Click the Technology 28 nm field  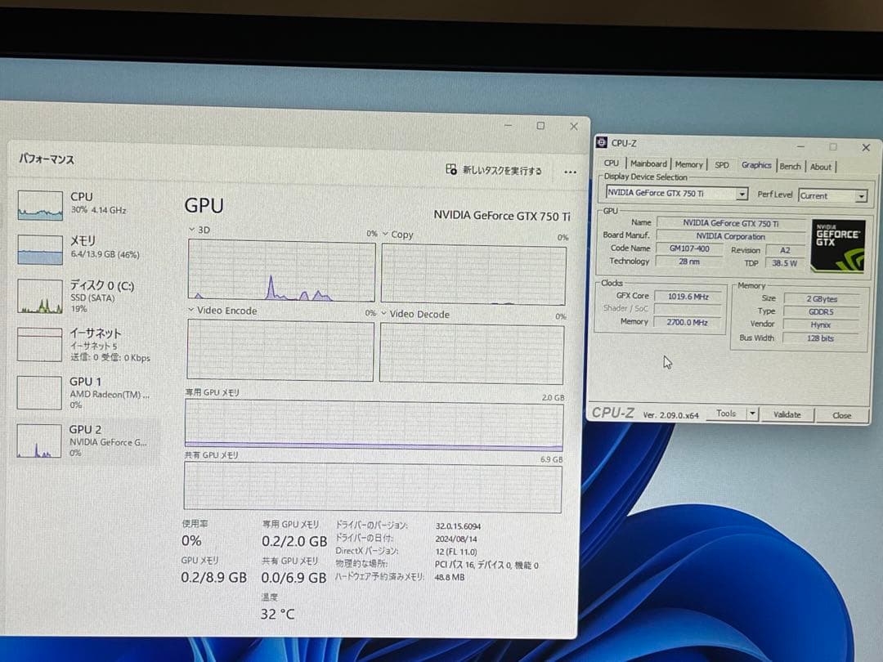point(689,262)
